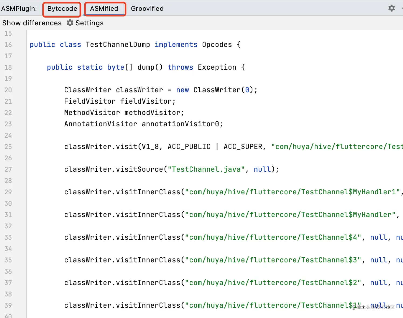The height and width of the screenshot is (318, 403).
Task: Click the annotationVisitor0 declaration
Action: pos(144,124)
